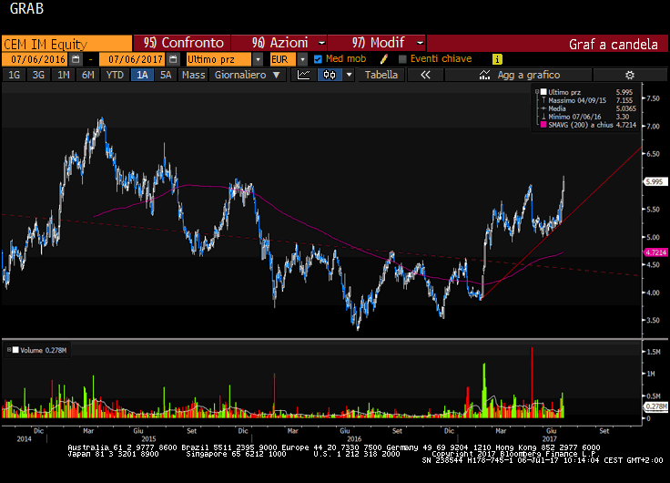
Task: Select the line chart type icon
Action: click(306, 75)
